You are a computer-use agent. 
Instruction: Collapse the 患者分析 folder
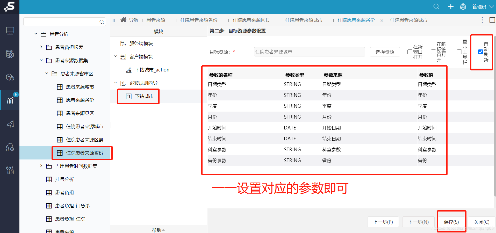[x=36, y=34]
